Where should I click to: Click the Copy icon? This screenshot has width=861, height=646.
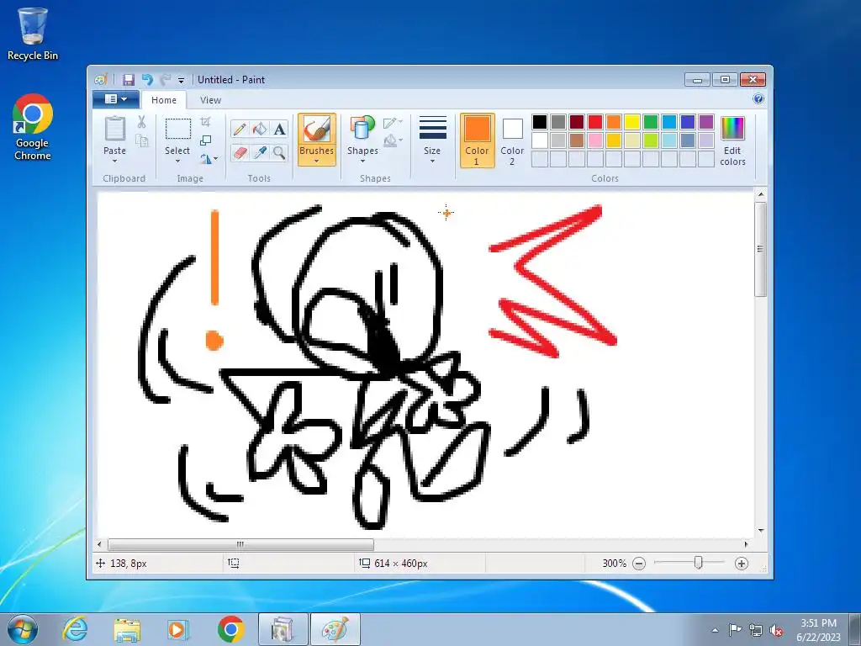tap(141, 141)
